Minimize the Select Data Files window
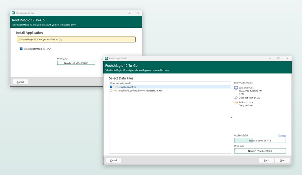 (270, 58)
